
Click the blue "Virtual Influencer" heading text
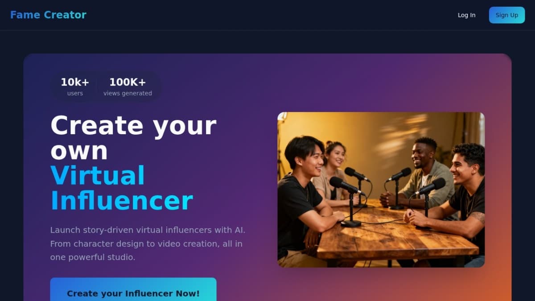[x=121, y=188]
